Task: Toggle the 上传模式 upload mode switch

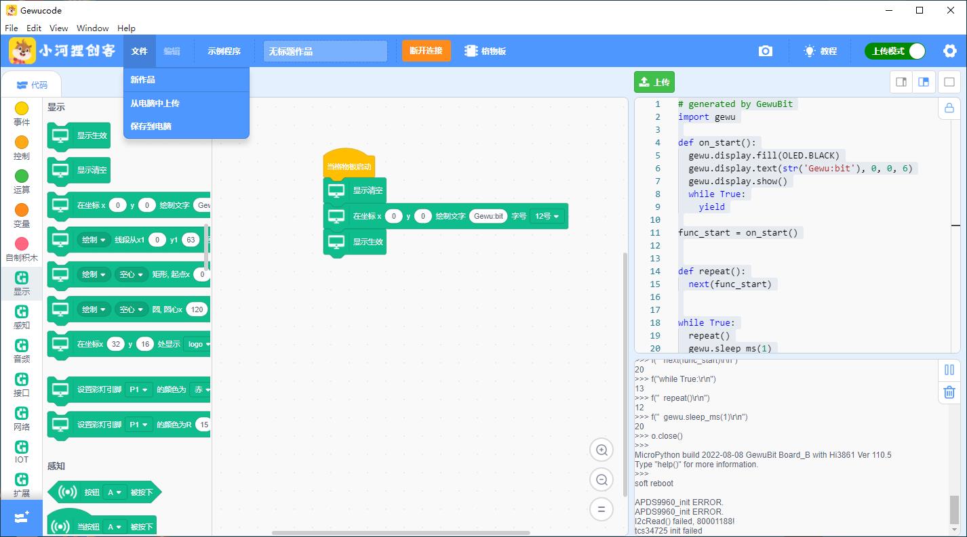Action: point(895,51)
